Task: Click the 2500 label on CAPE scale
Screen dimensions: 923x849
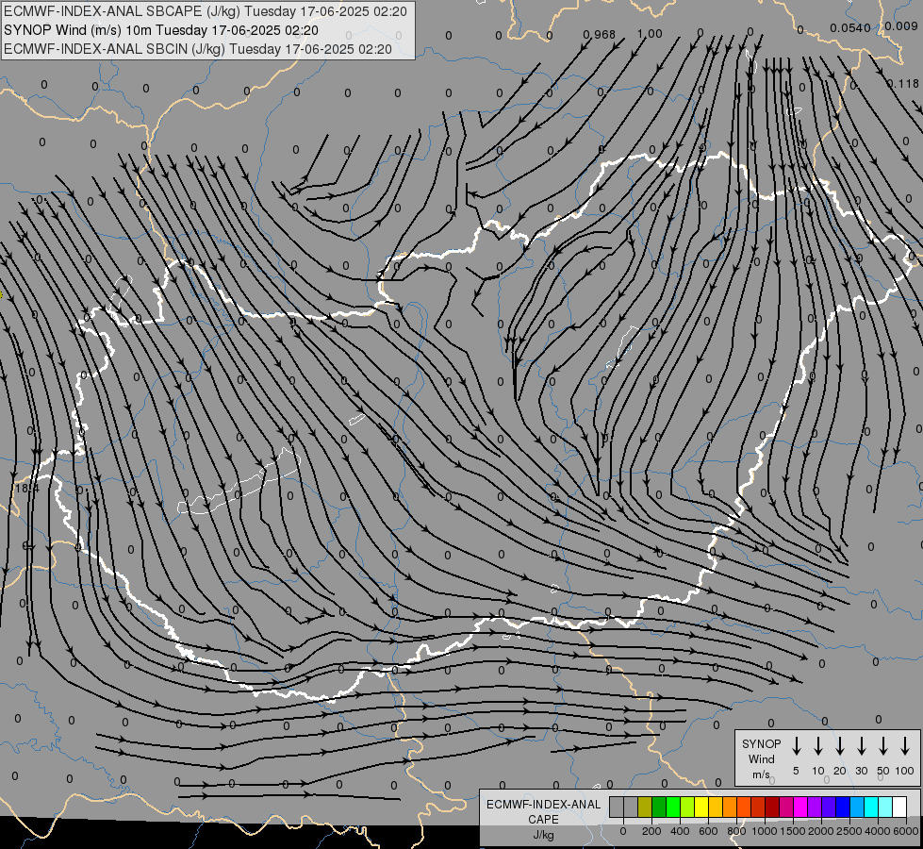Action: 849,831
